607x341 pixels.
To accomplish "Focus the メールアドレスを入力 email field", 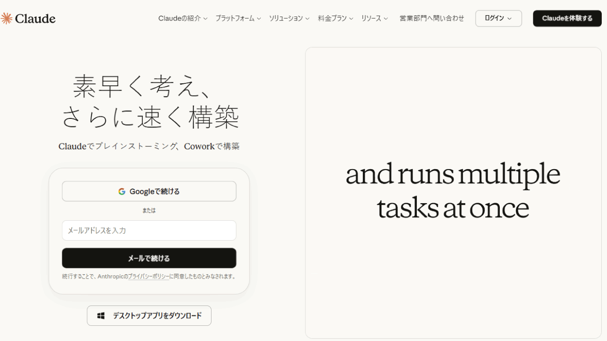I will (x=149, y=231).
